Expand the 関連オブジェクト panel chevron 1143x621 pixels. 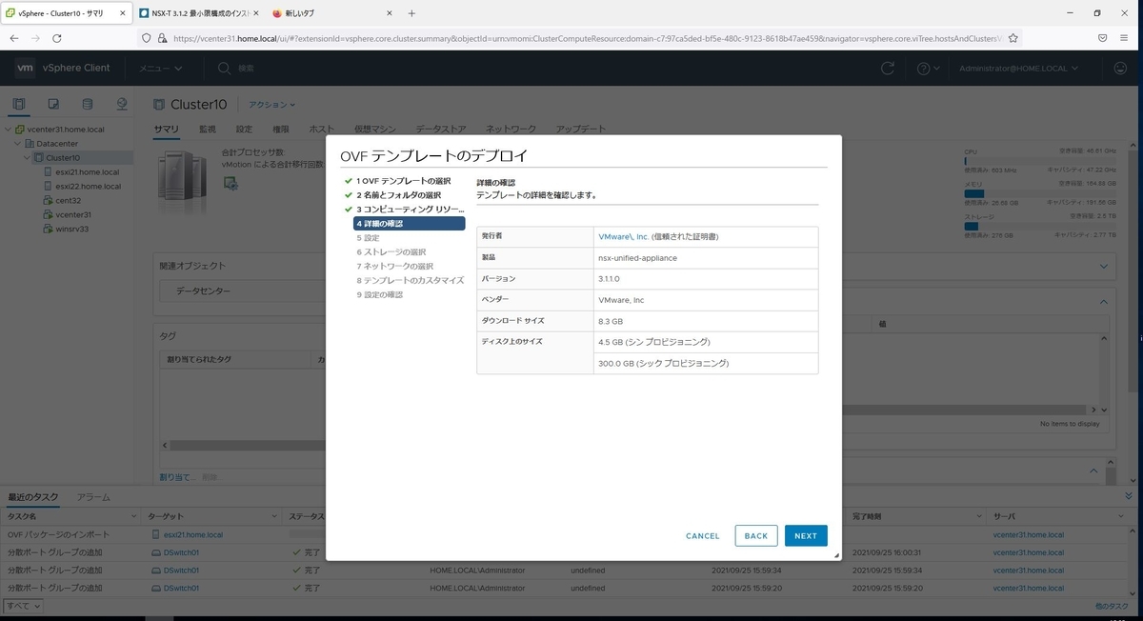(x=1104, y=267)
